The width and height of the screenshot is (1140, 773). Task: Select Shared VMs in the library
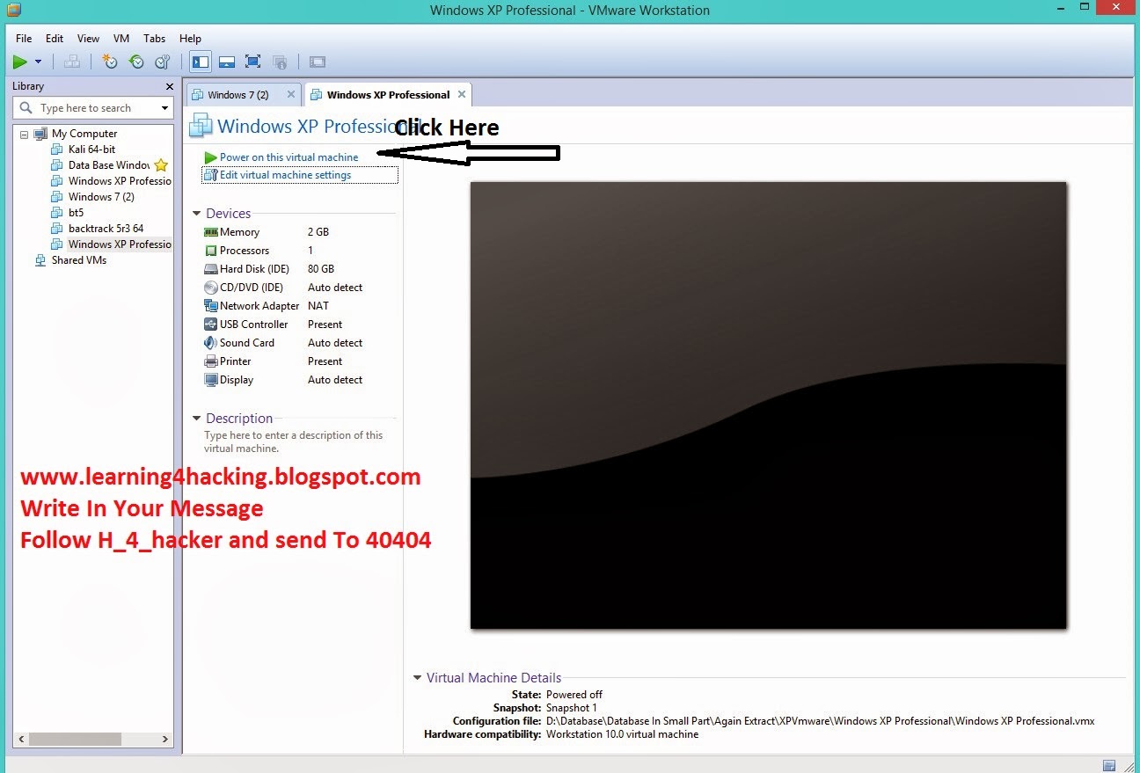78,260
